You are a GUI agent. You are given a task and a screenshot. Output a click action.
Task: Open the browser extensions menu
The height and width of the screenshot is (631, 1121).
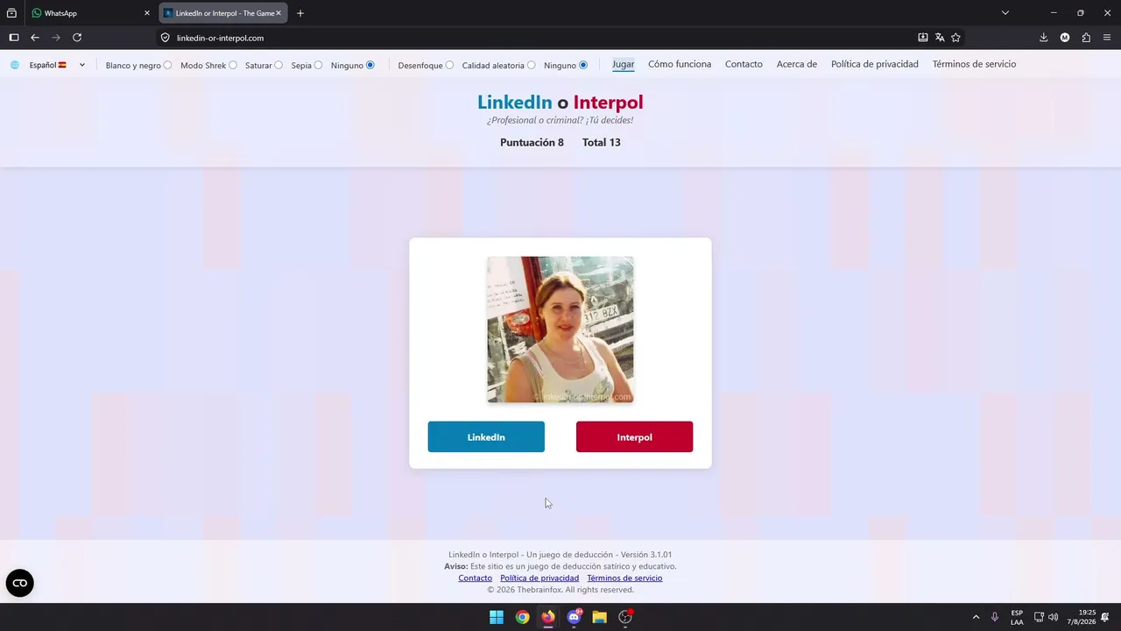click(x=1086, y=38)
